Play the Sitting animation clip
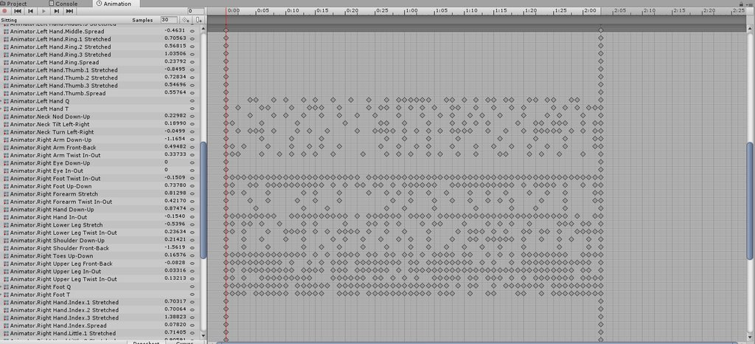Image resolution: width=755 pixels, height=344 pixels. click(44, 11)
